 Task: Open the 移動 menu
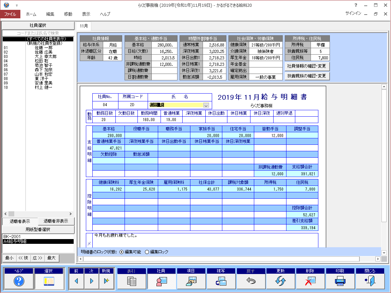tap(68, 14)
